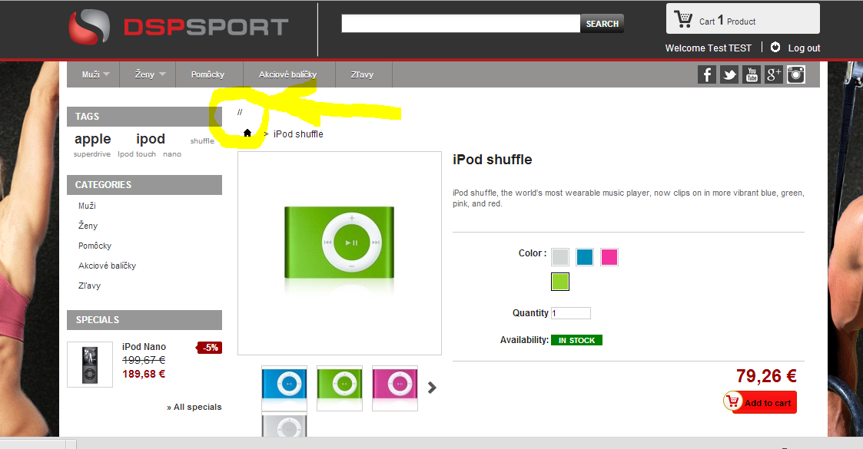Viewport: 863px width, 449px height.
Task: Click the shopping cart icon in header
Action: tap(683, 19)
